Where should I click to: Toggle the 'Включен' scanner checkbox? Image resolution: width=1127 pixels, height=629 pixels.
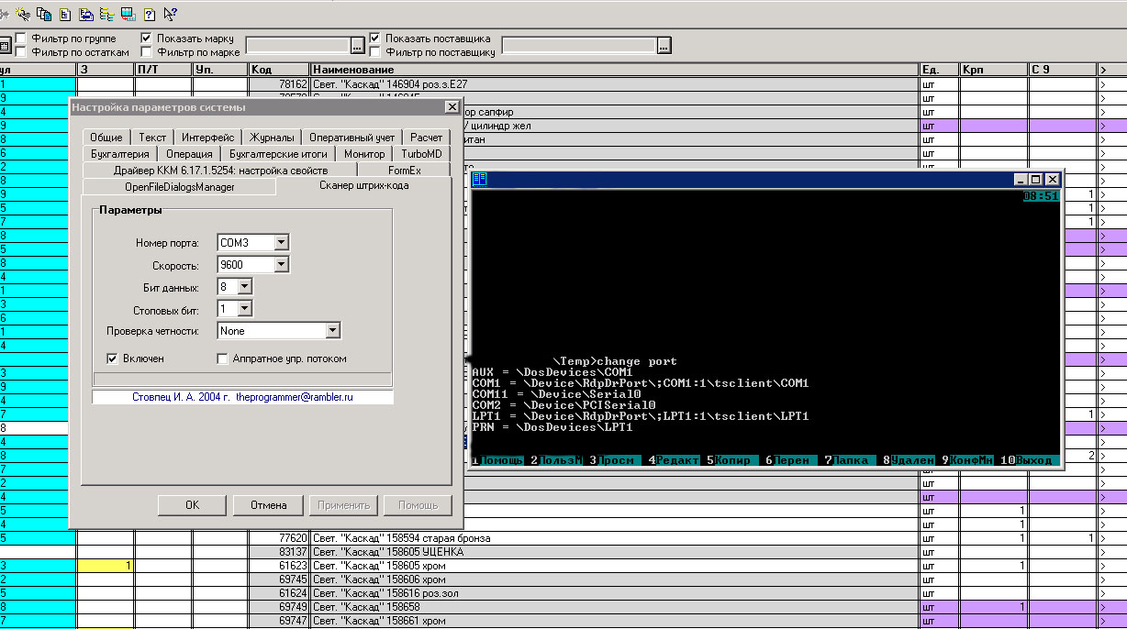pyautogui.click(x=113, y=359)
